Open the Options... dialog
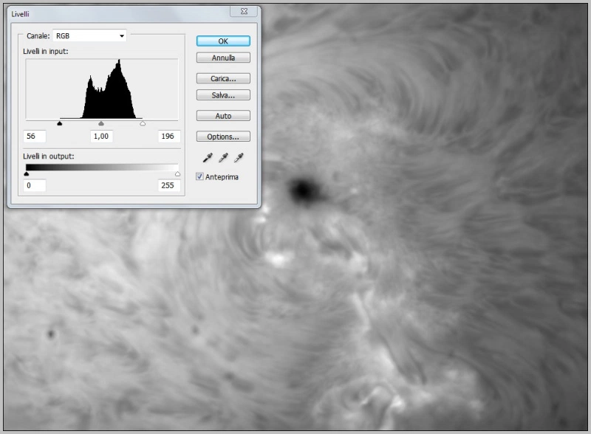 (223, 137)
